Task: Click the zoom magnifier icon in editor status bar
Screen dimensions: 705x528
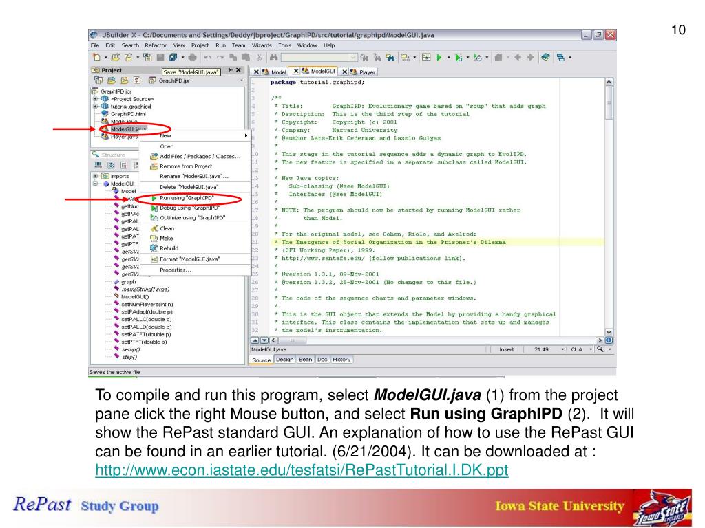Action: point(600,349)
